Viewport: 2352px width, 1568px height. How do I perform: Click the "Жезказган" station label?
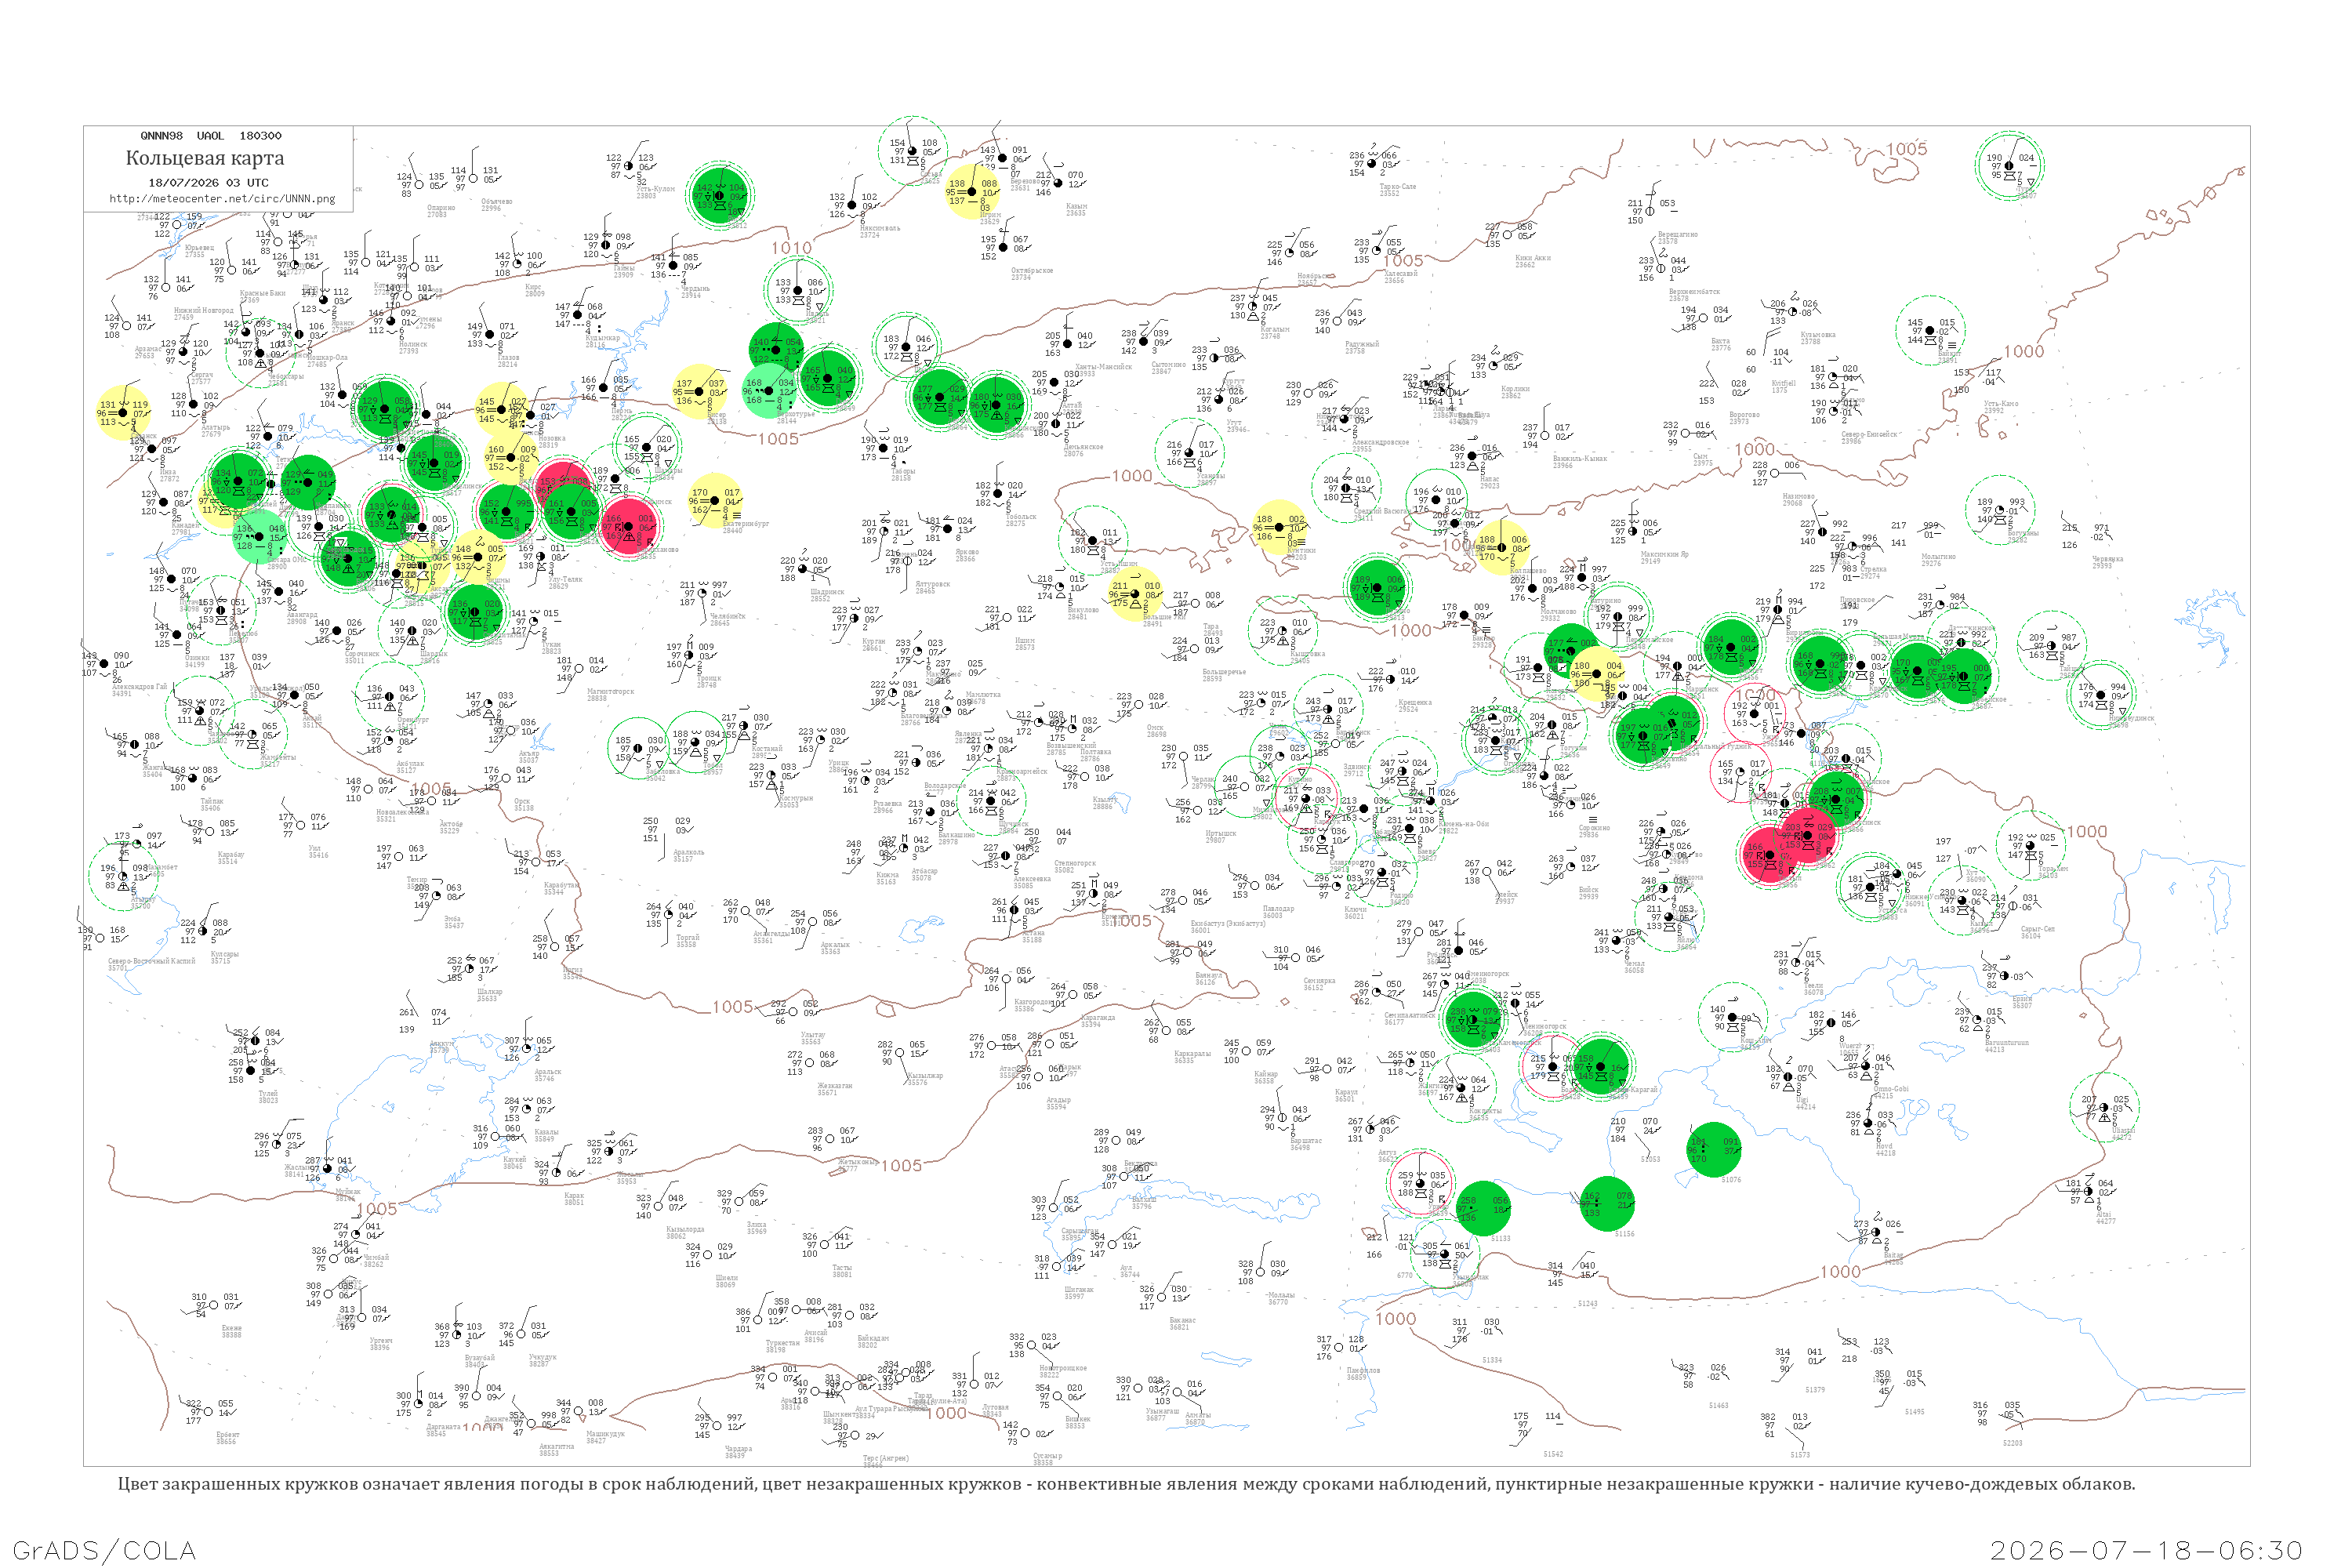pyautogui.click(x=835, y=1086)
